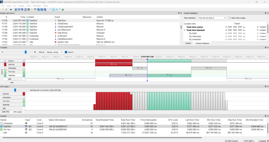
Task: Click timeline zoom in plus icon
Action: (x=35, y=52)
